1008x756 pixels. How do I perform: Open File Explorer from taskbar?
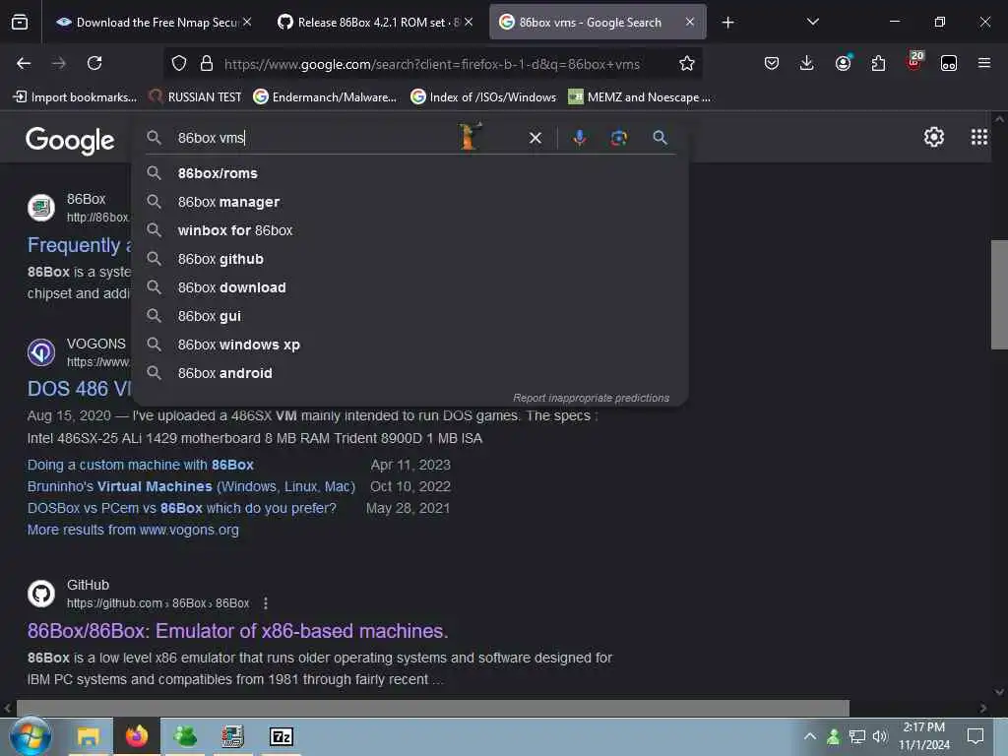(x=88, y=736)
